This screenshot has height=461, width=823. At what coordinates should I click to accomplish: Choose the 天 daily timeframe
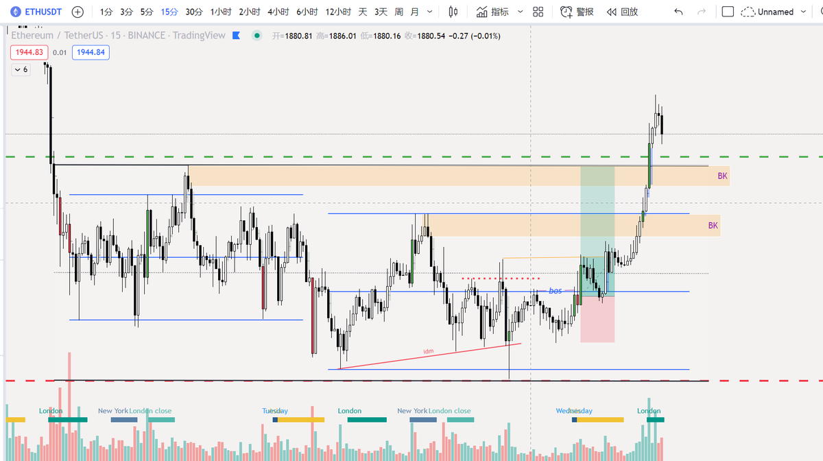click(x=363, y=12)
